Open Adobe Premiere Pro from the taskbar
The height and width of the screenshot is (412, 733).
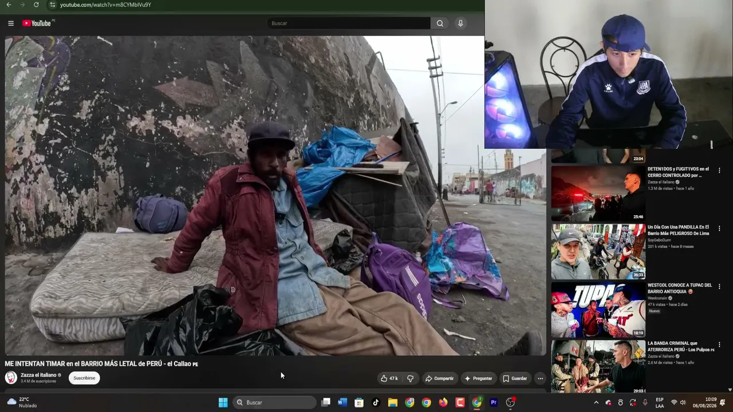[494, 402]
